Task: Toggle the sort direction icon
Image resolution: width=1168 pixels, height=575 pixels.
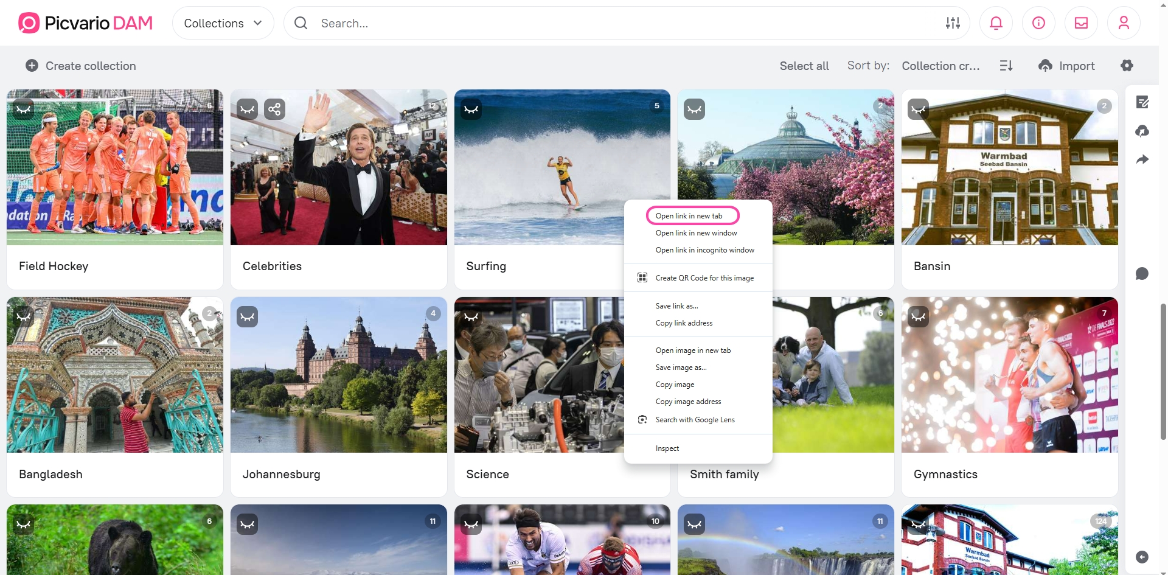Action: click(1006, 66)
